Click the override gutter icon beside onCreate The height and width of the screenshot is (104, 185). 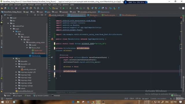tap(52, 57)
